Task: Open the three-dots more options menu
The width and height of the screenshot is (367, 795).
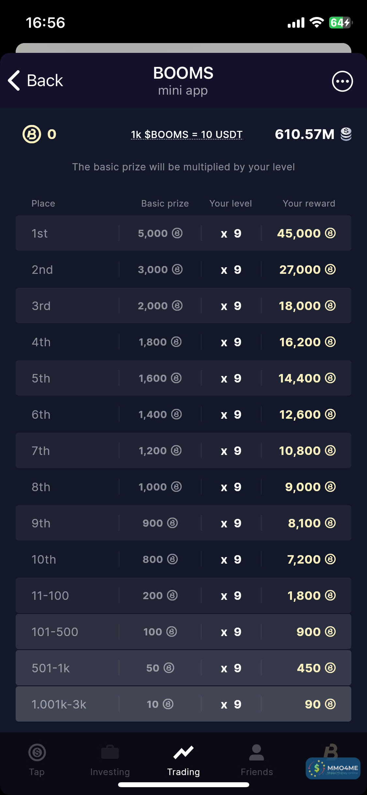Action: 342,81
